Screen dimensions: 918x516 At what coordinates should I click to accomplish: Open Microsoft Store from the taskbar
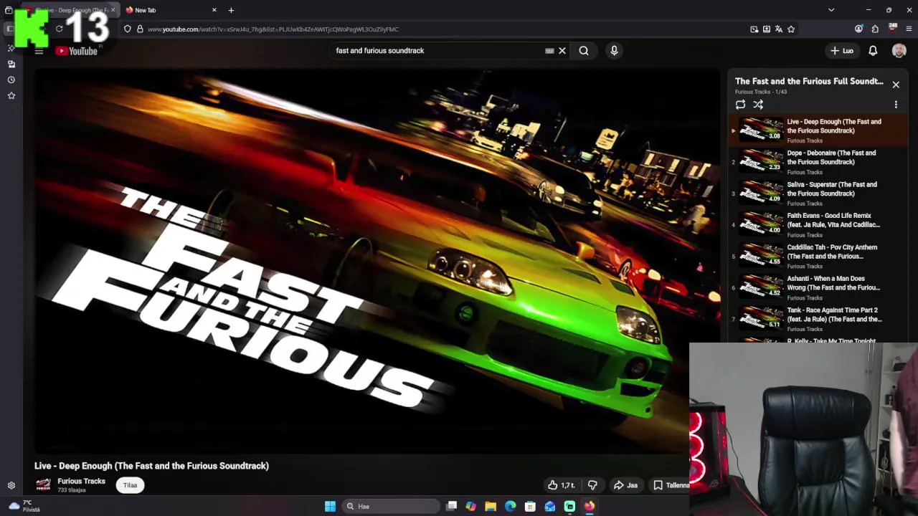tap(530, 507)
